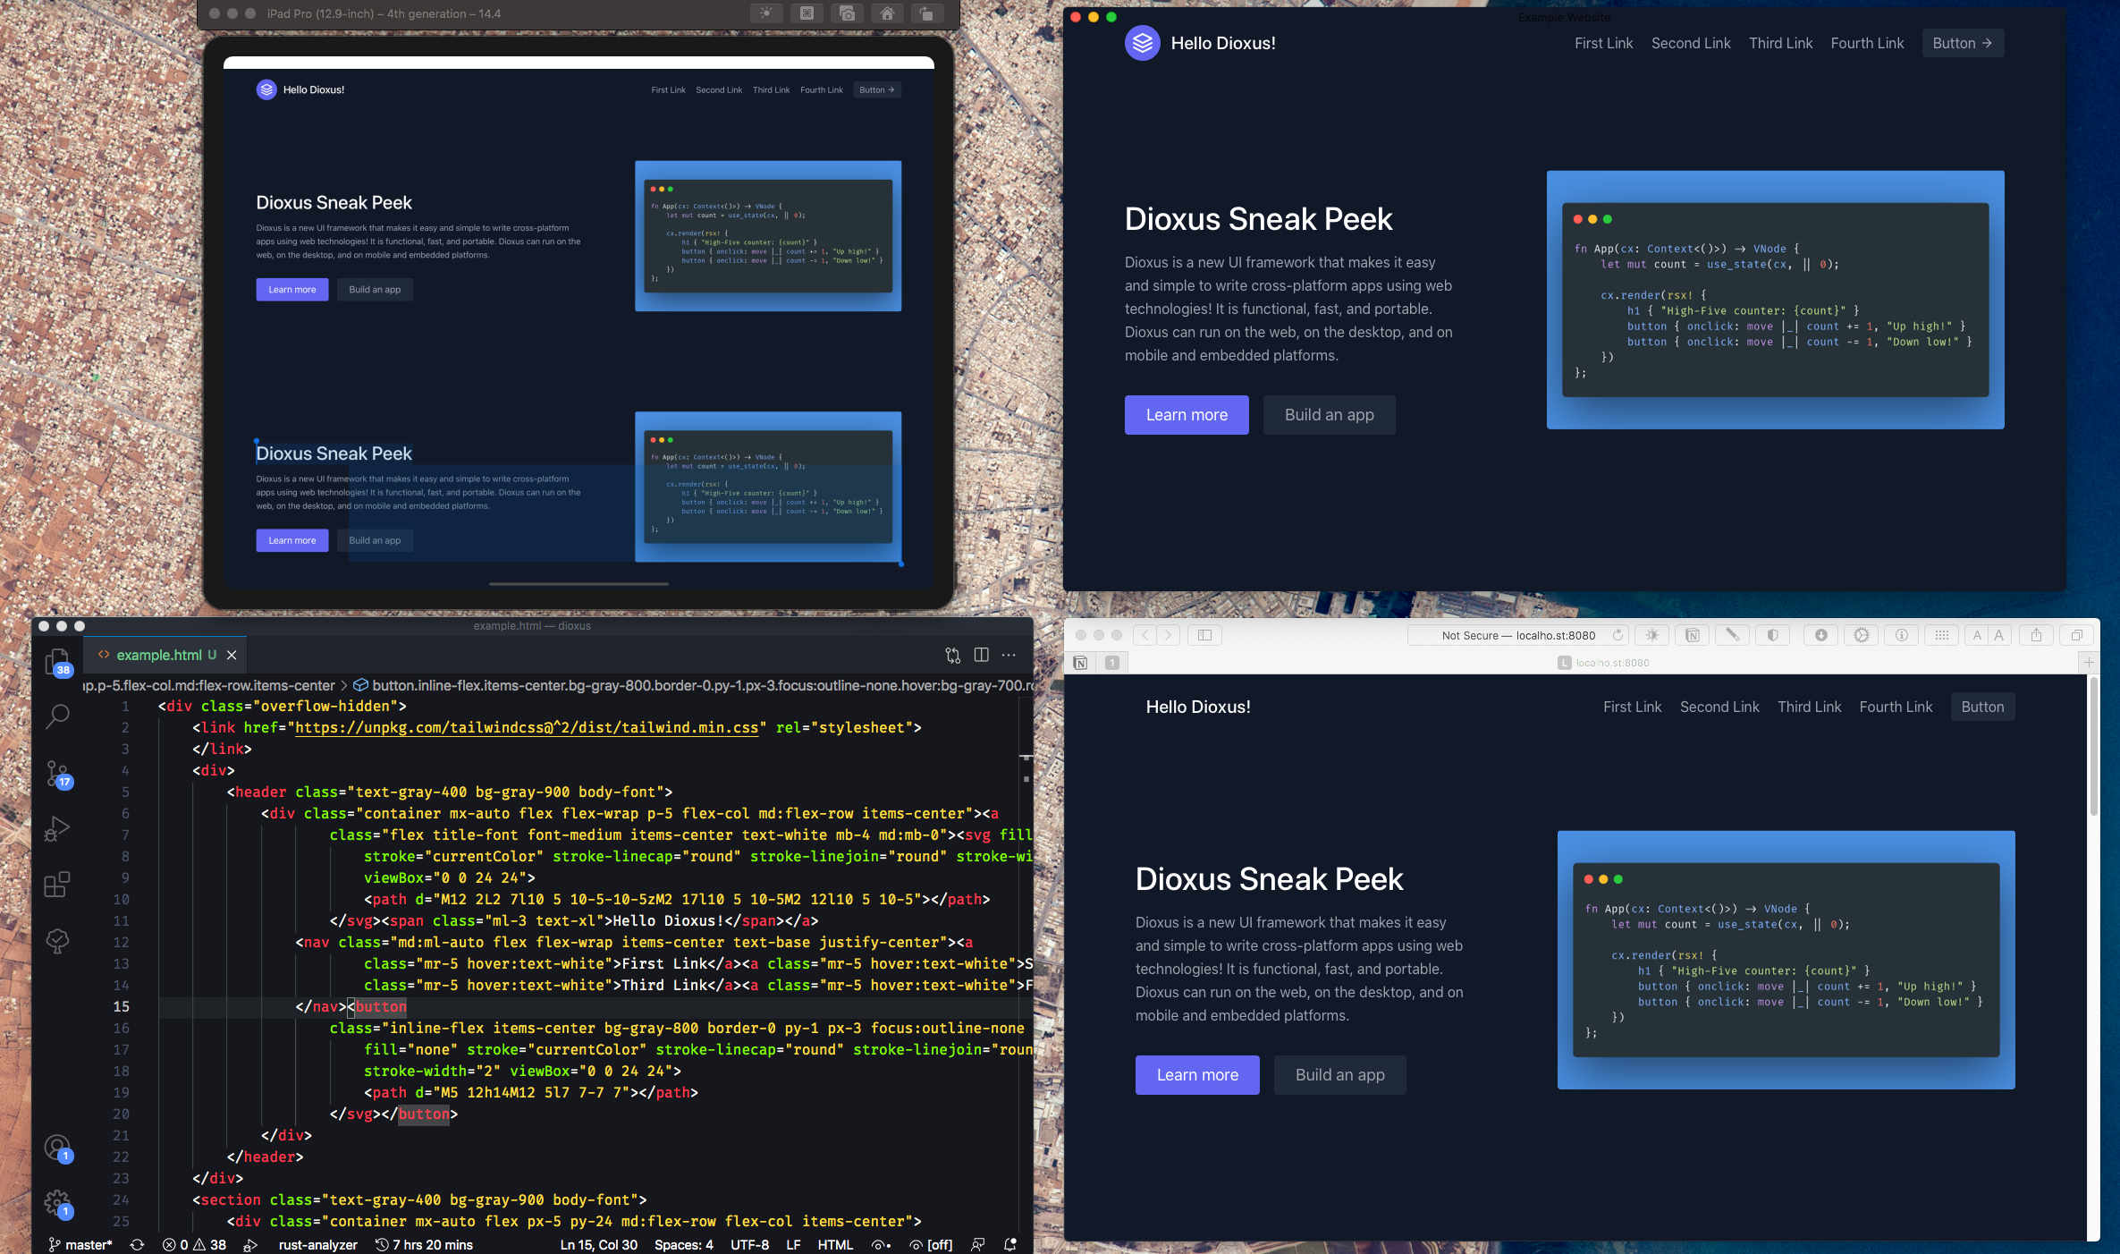This screenshot has height=1254, width=2120.
Task: Click the Notion extension icon in Safari toolbar
Action: (x=1692, y=635)
